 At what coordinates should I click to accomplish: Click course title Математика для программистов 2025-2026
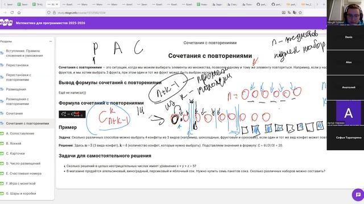pyautogui.click(x=51, y=23)
